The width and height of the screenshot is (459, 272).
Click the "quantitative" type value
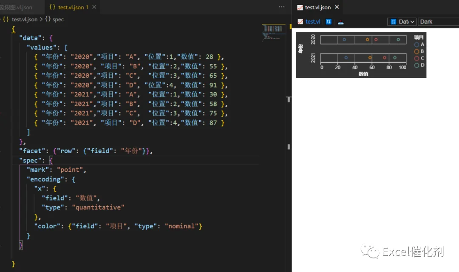coord(98,207)
